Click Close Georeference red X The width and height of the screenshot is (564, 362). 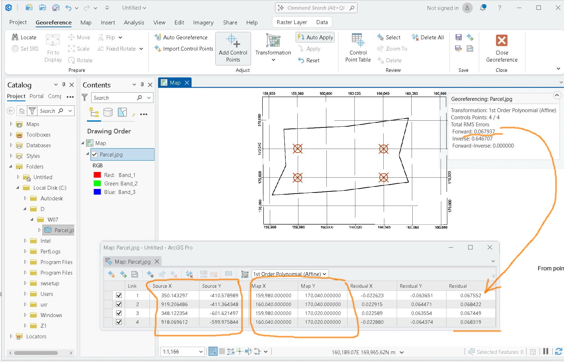tap(502, 40)
